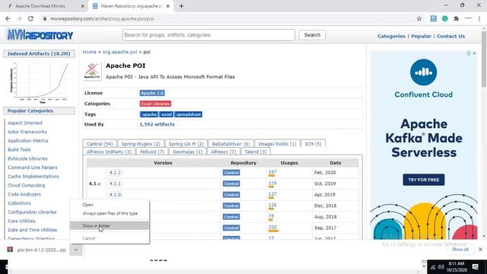The height and width of the screenshot is (274, 487).
Task: Click the taskbar volume icon
Action: click(441, 267)
